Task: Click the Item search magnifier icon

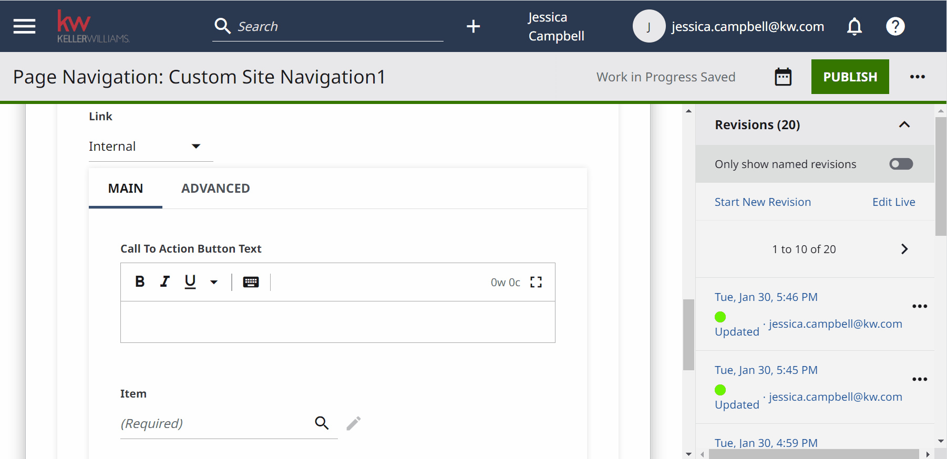Action: pos(322,423)
